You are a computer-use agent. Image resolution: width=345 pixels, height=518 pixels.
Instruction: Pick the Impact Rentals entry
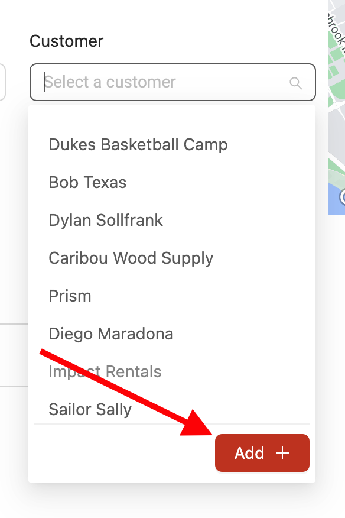[105, 372]
